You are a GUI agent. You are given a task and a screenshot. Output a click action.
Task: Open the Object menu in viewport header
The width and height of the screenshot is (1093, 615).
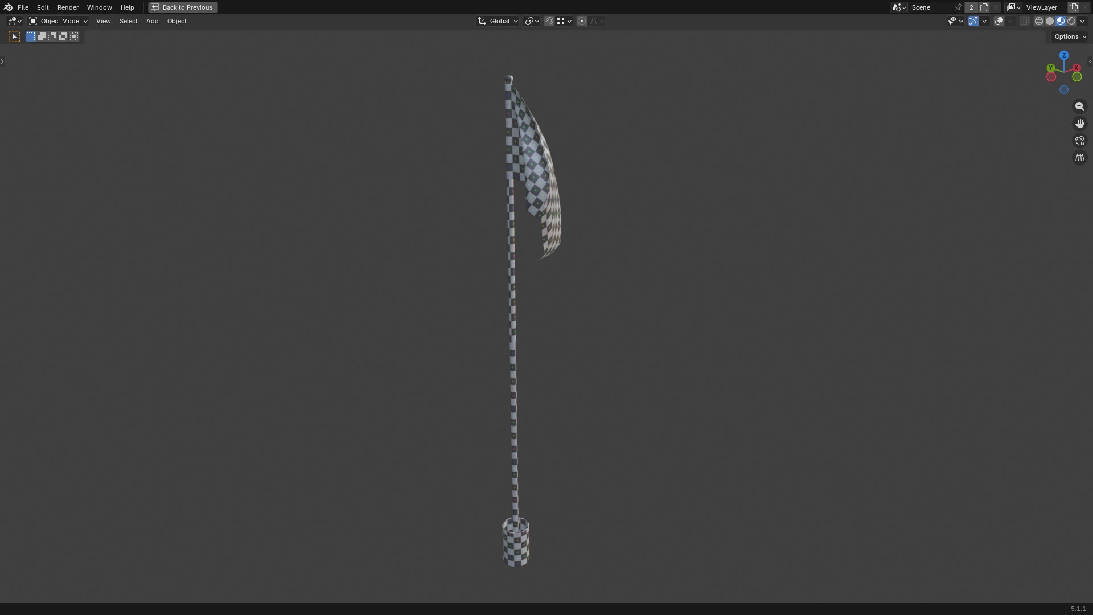click(176, 21)
